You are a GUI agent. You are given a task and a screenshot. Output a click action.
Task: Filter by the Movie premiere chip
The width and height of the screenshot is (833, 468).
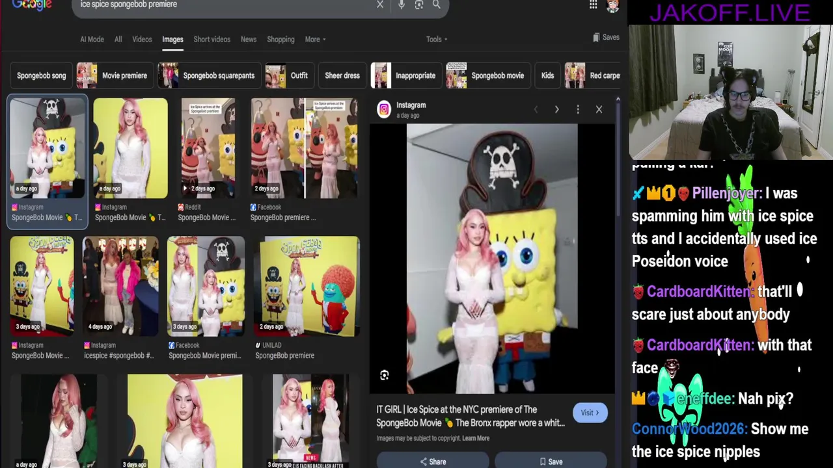[x=115, y=75]
